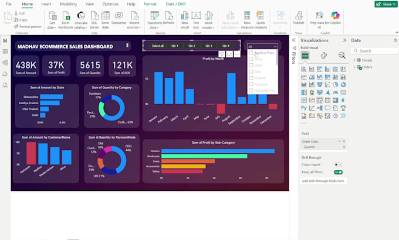Switch to Report view in left sidebar
Image resolution: width=399 pixels, height=240 pixels.
[5, 40]
